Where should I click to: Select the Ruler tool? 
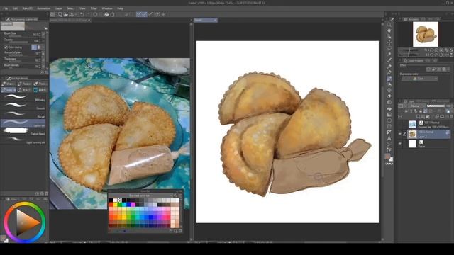389,132
